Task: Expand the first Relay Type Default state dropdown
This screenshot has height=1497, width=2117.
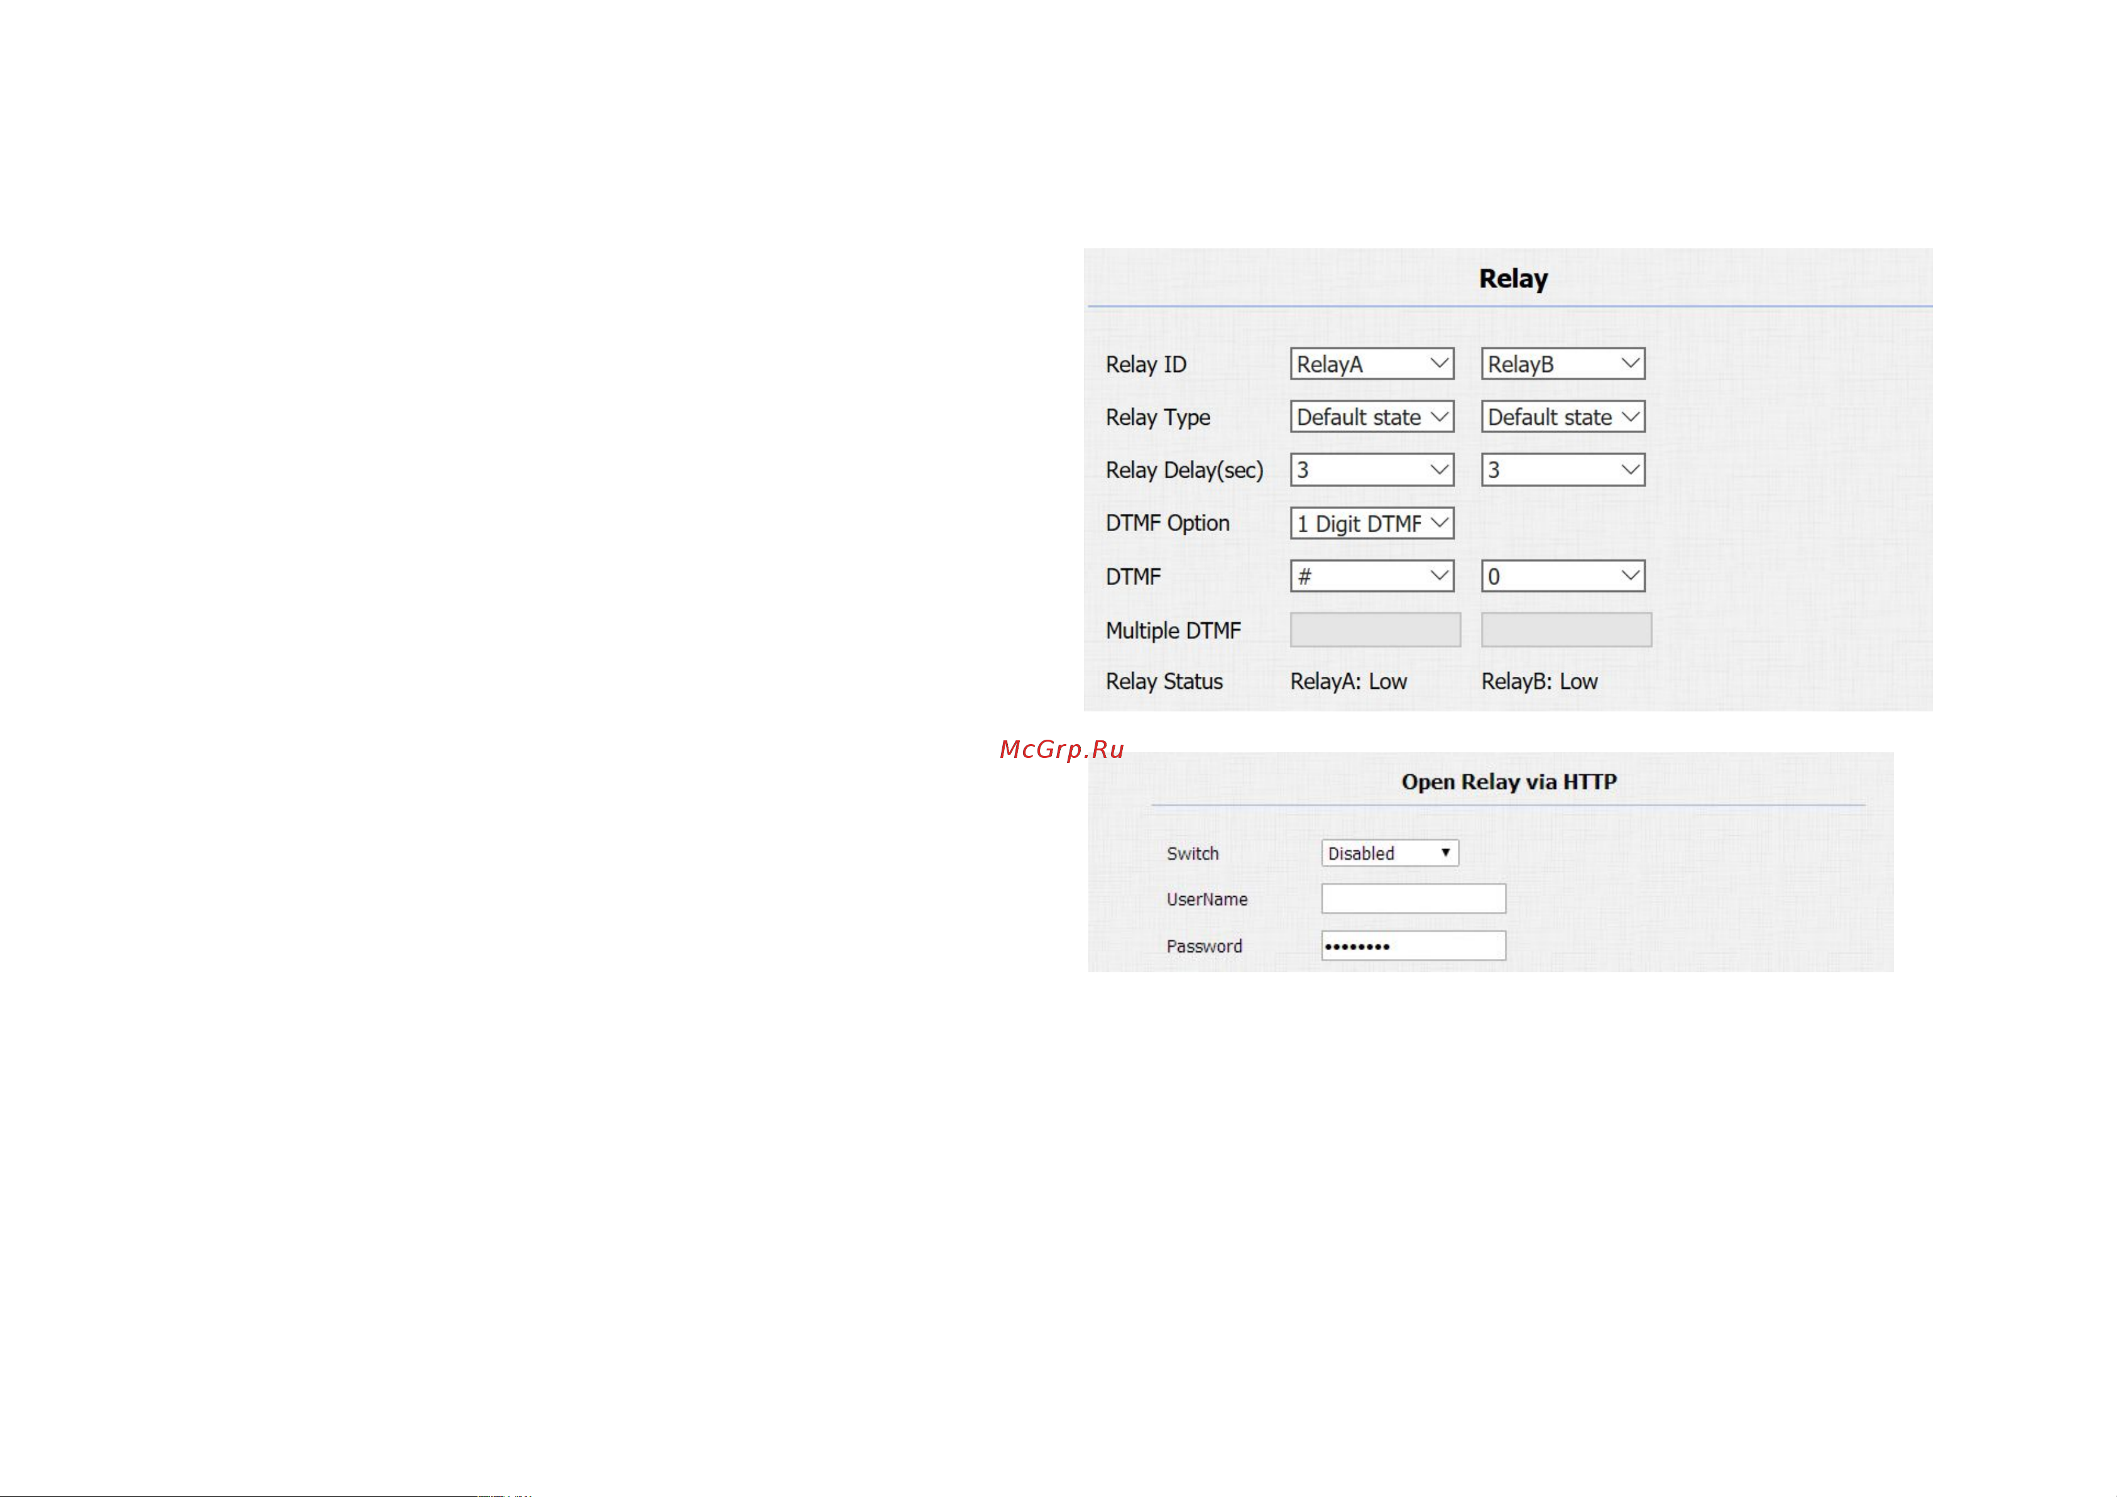Action: pos(1372,417)
